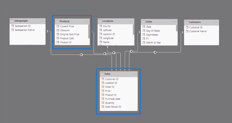The height and width of the screenshot is (123, 232).
Task: Select the Customers table header
Action: click(x=201, y=22)
